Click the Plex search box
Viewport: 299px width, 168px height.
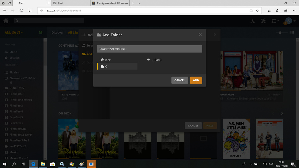point(49,21)
